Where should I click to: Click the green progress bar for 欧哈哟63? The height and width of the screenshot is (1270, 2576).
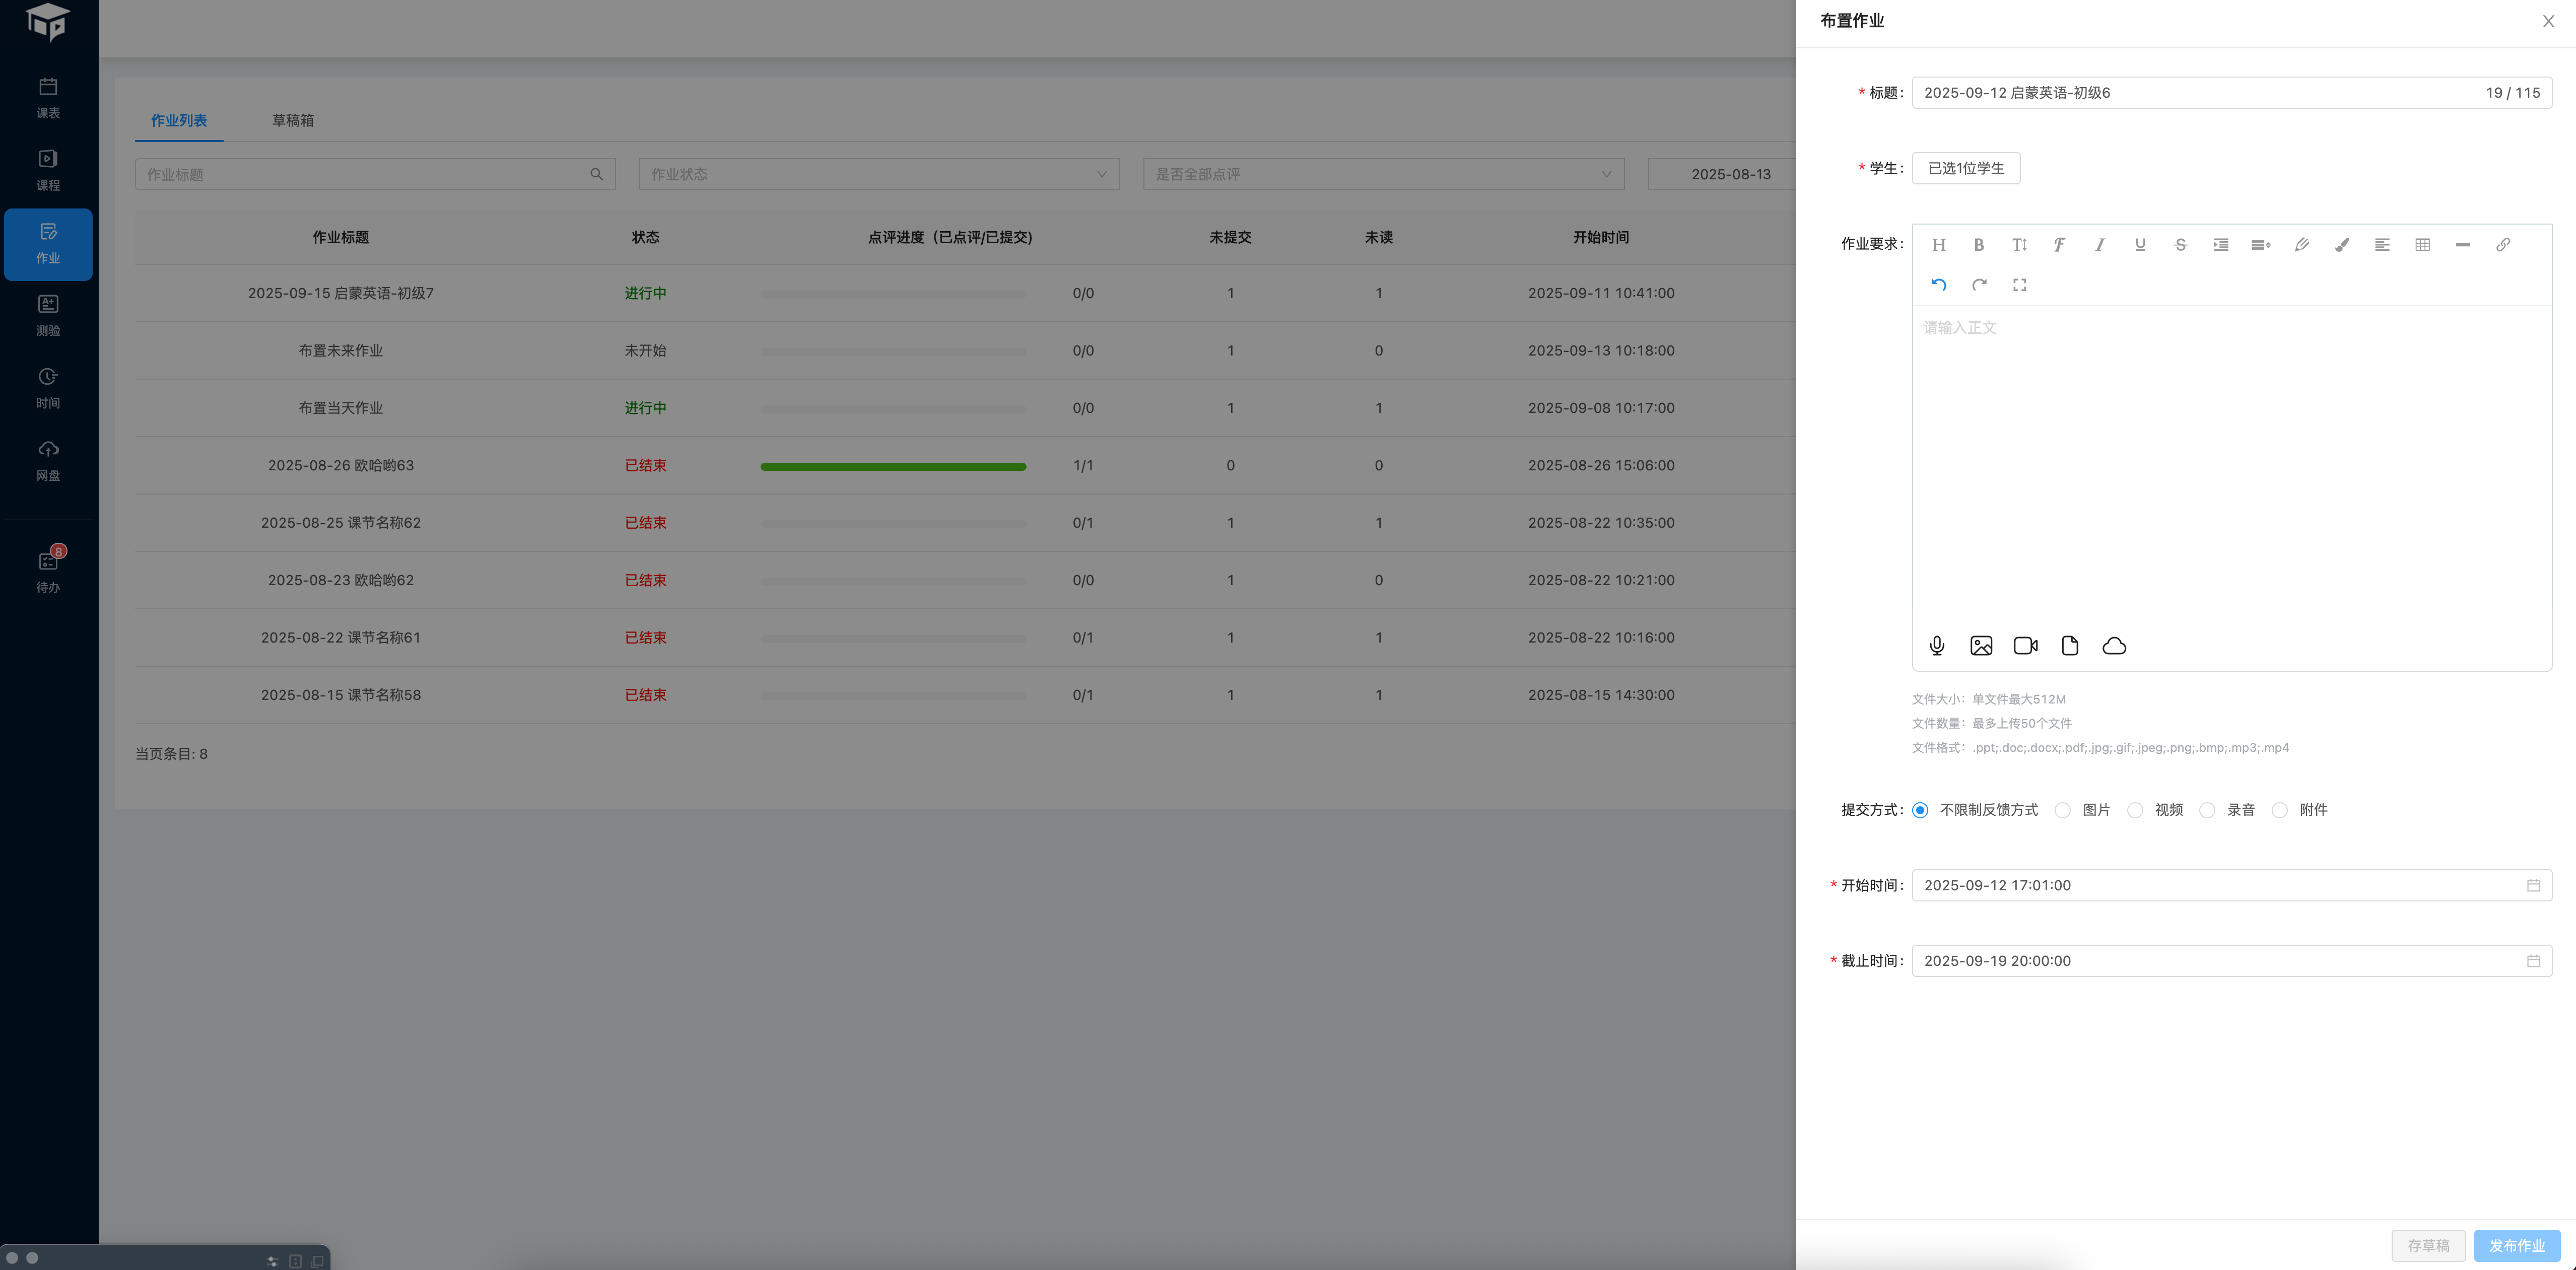coord(892,466)
